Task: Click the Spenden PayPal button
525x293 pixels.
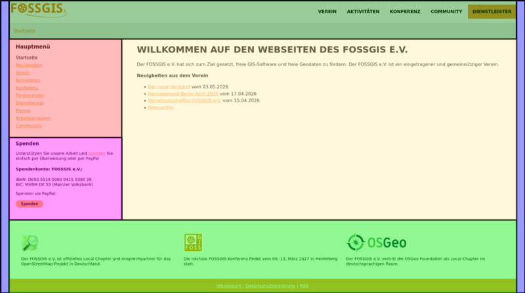Action: point(30,204)
